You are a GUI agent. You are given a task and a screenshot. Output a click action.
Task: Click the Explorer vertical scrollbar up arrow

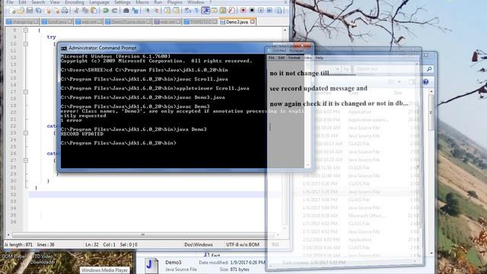[x=431, y=91]
